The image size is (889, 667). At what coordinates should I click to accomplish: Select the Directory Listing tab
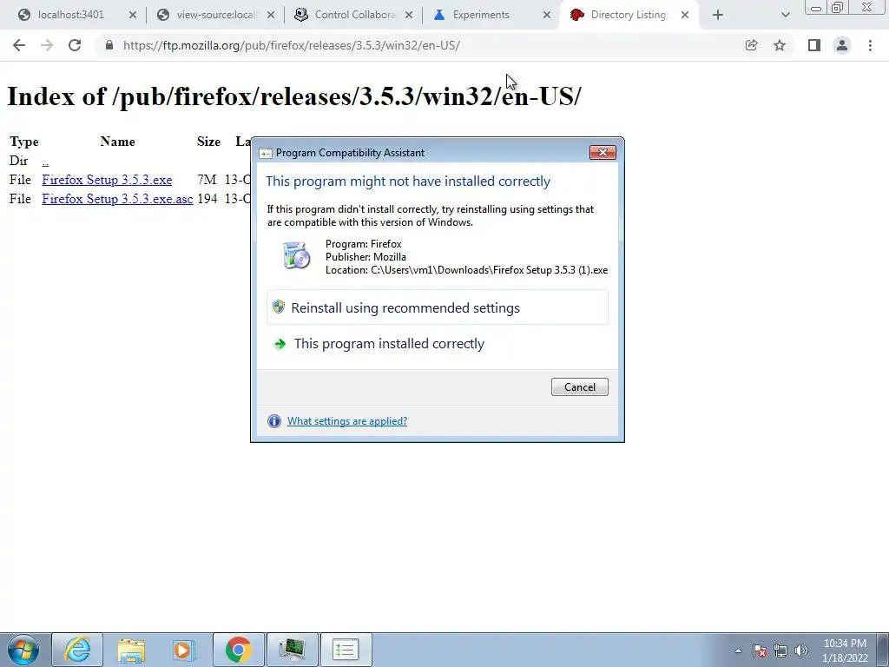[x=629, y=15]
